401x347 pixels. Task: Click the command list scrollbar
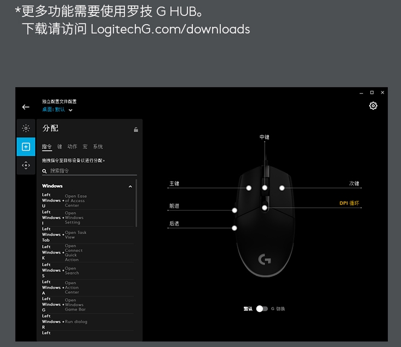pyautogui.click(x=136, y=203)
